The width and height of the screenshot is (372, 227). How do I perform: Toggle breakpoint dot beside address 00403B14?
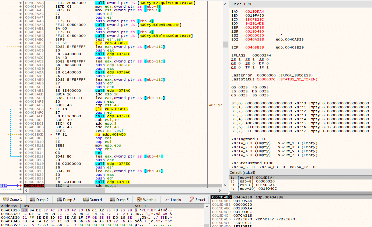(20, 153)
